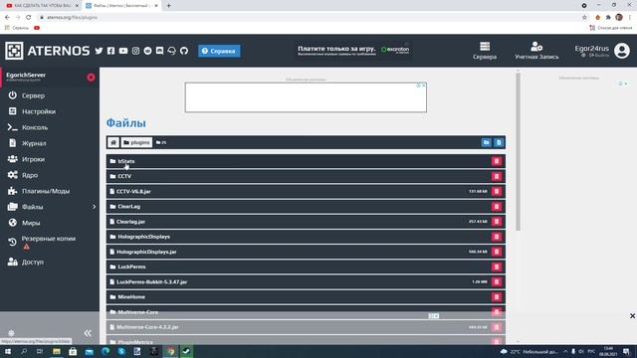The width and height of the screenshot is (637, 358).
Task: Click the user avatar icon
Action: [x=621, y=51]
